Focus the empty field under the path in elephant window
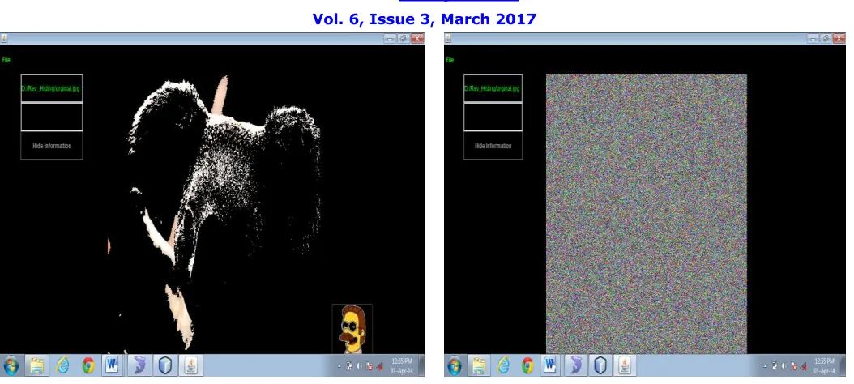 pyautogui.click(x=52, y=117)
